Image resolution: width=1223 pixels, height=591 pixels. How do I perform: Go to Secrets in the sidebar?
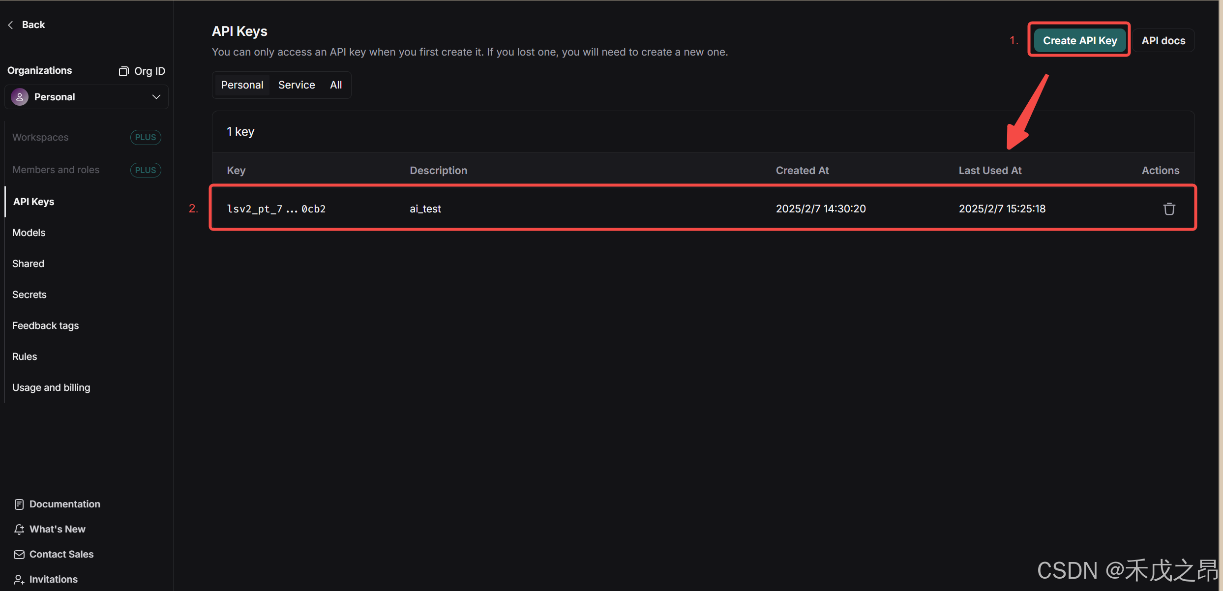point(30,295)
